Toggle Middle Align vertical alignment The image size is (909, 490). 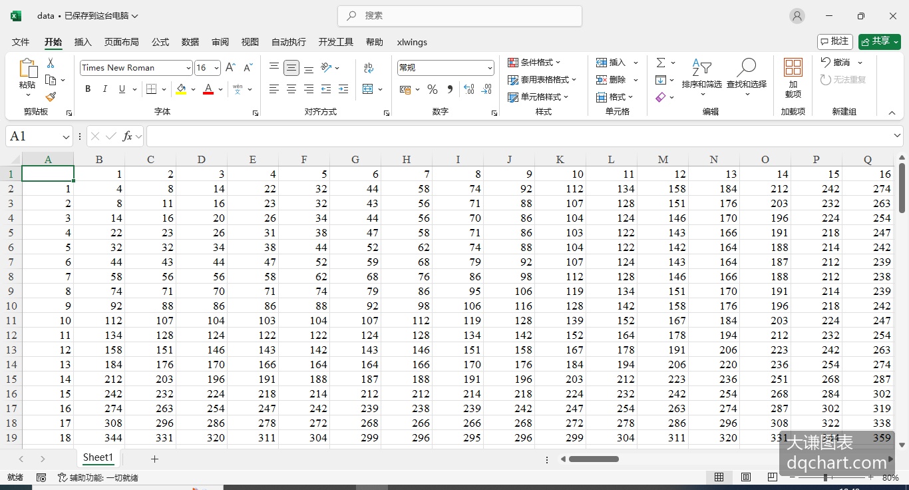(291, 67)
